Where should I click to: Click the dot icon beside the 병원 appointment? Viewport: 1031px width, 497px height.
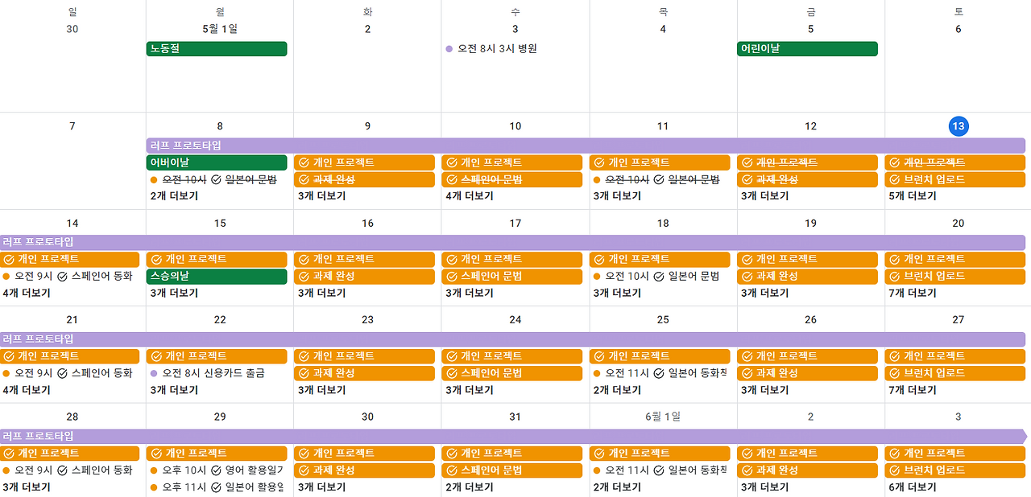click(x=448, y=49)
